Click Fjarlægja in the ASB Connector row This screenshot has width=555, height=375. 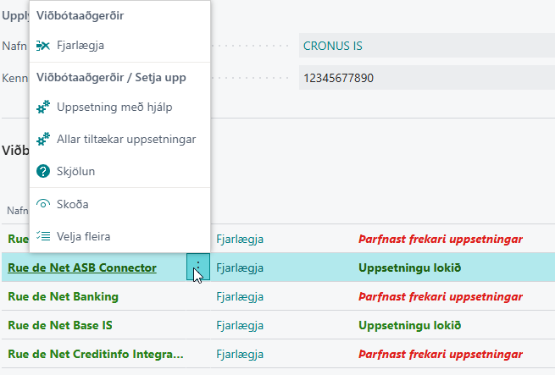coord(240,267)
